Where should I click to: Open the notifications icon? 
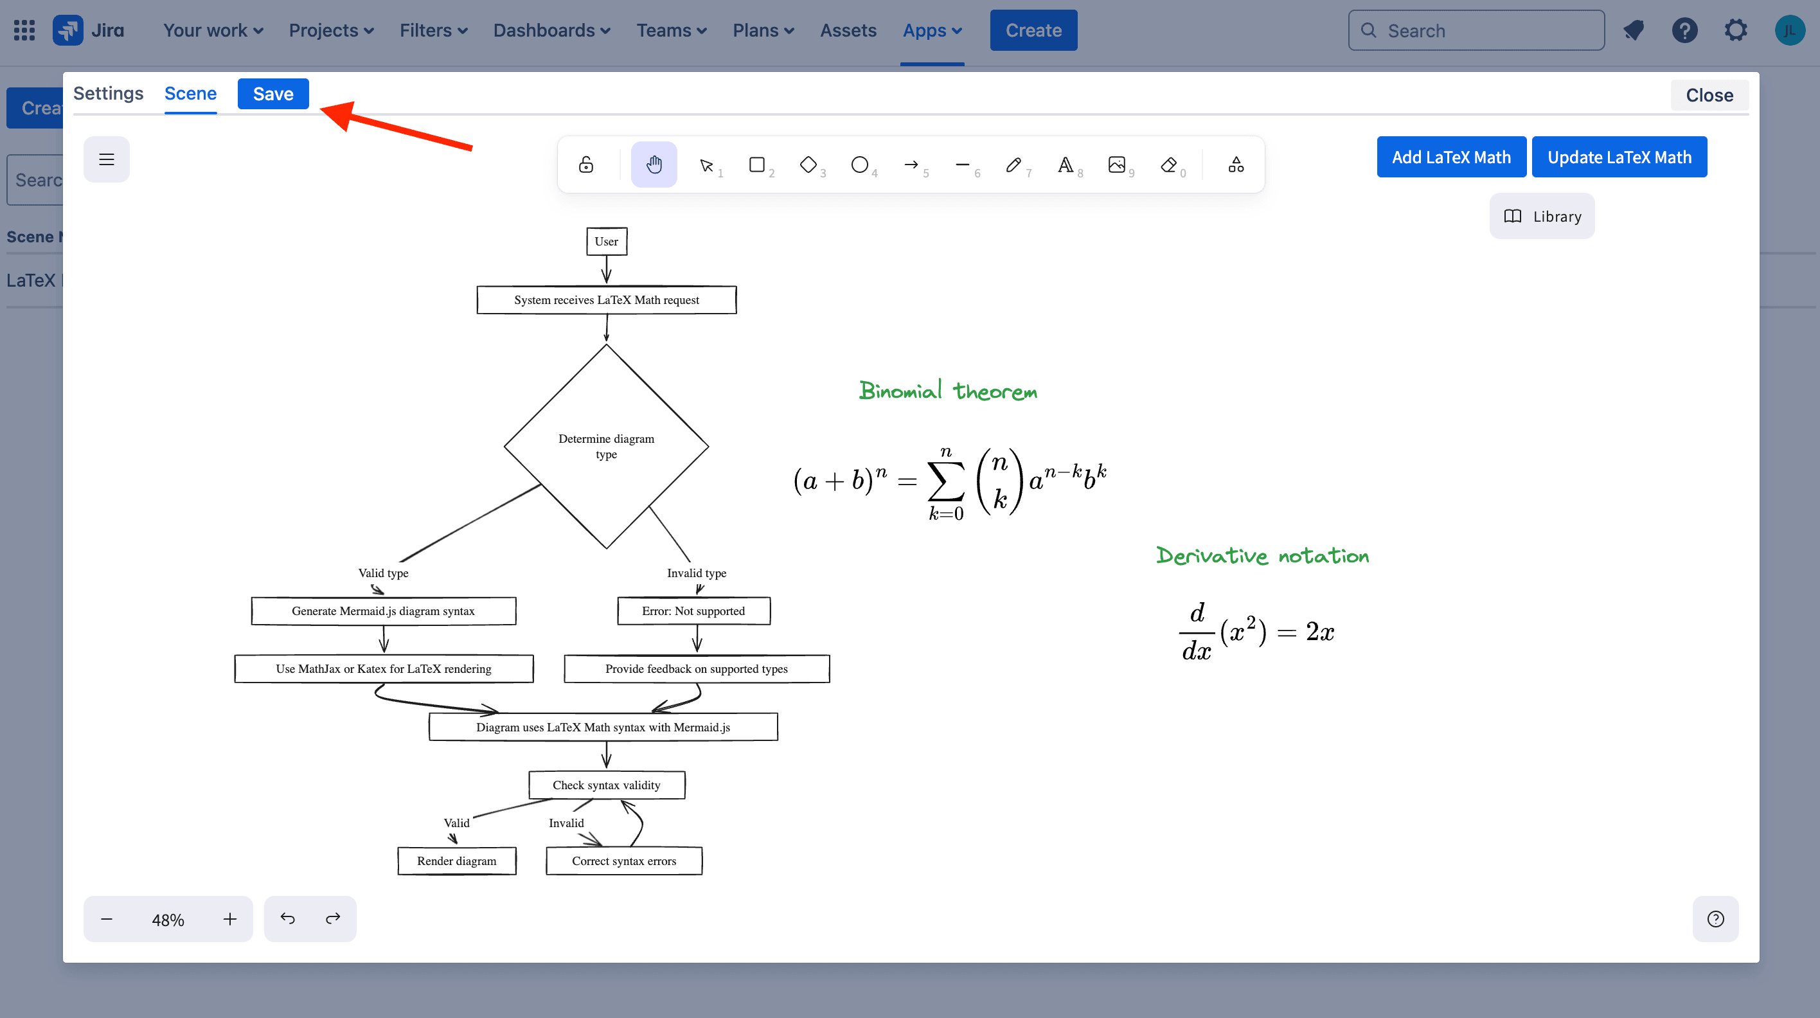[1634, 30]
